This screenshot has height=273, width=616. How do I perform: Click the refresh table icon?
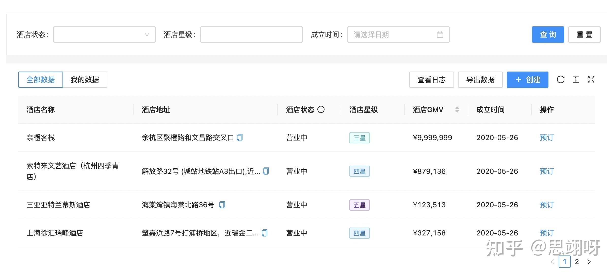560,80
